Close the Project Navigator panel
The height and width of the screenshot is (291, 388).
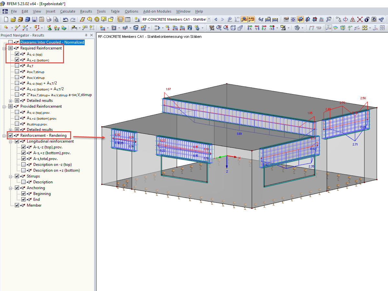pos(92,35)
